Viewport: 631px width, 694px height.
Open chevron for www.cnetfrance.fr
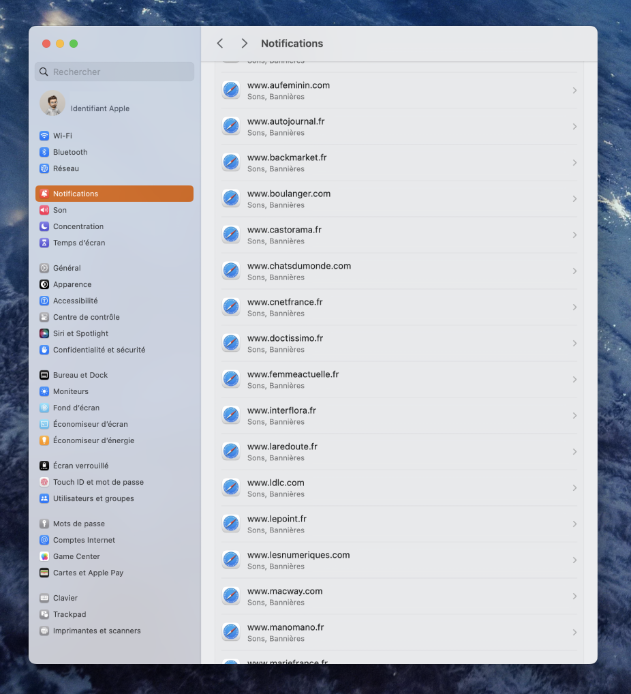(574, 307)
